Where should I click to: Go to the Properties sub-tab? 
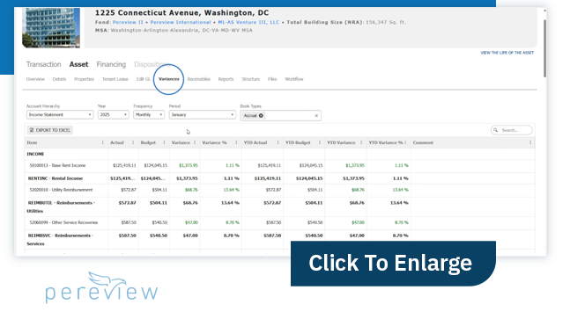click(x=84, y=79)
